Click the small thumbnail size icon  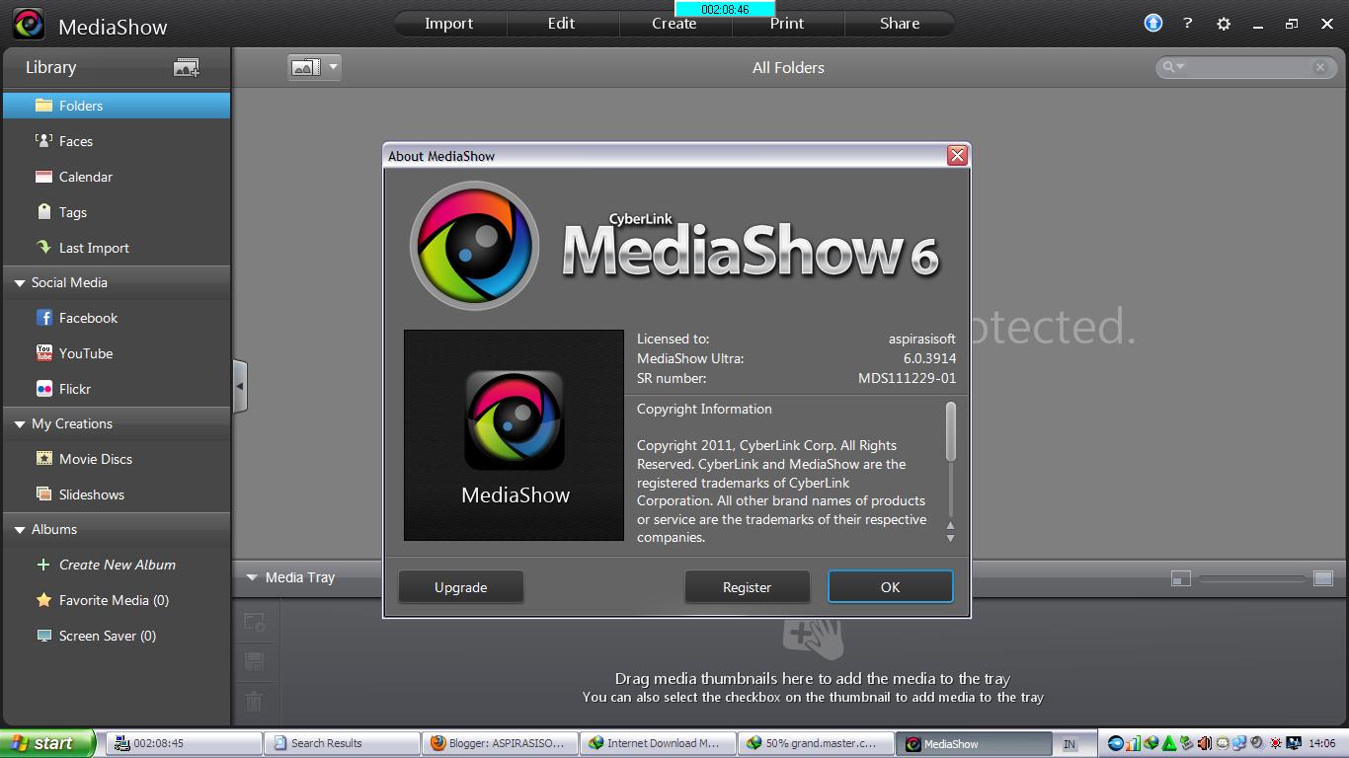tap(1181, 578)
